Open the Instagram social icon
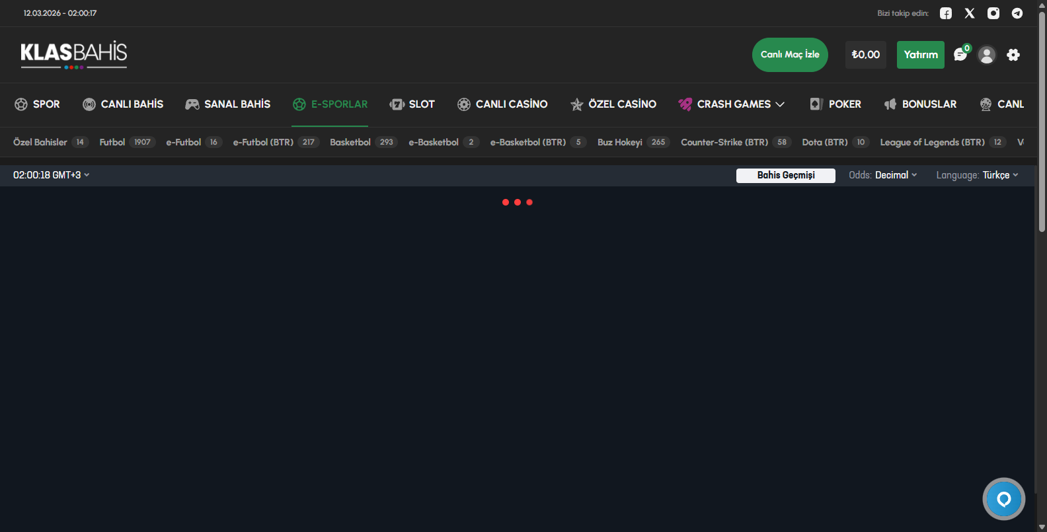 993,13
